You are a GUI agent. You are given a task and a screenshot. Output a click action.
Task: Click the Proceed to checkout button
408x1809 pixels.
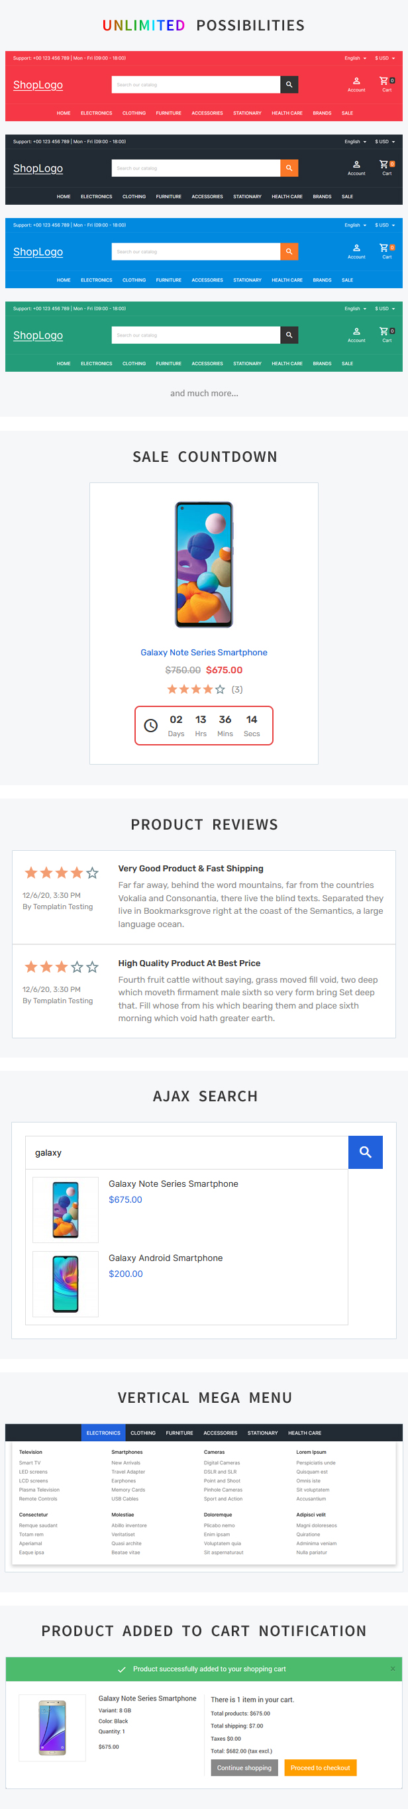point(320,1767)
